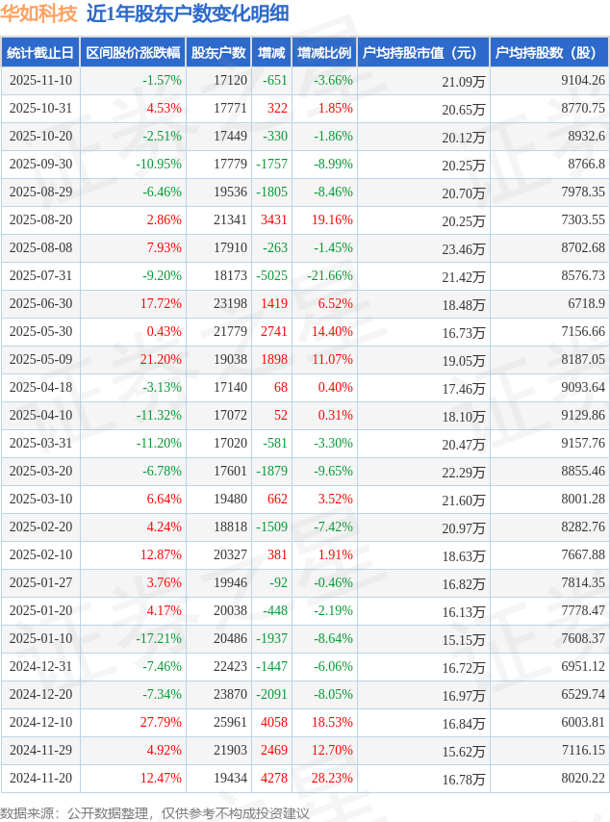Click the -17.21% price change value
This screenshot has height=822, width=610.
159,639
